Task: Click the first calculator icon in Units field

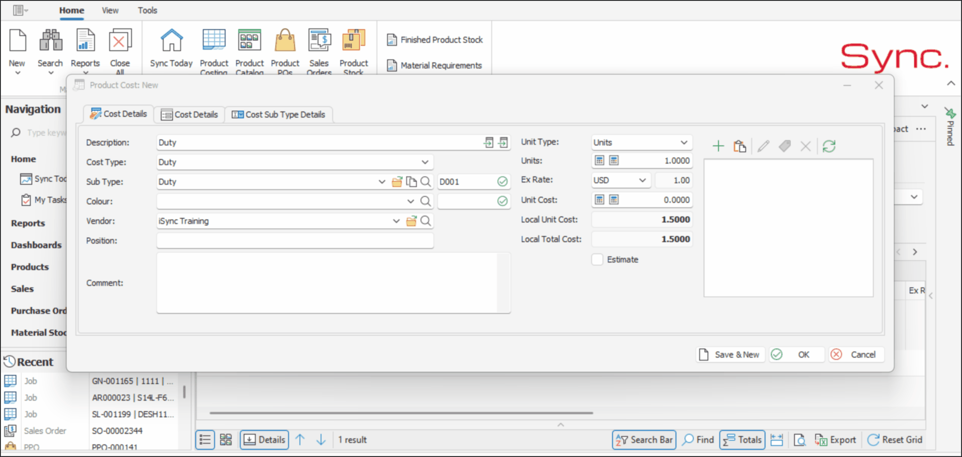Action: click(600, 161)
